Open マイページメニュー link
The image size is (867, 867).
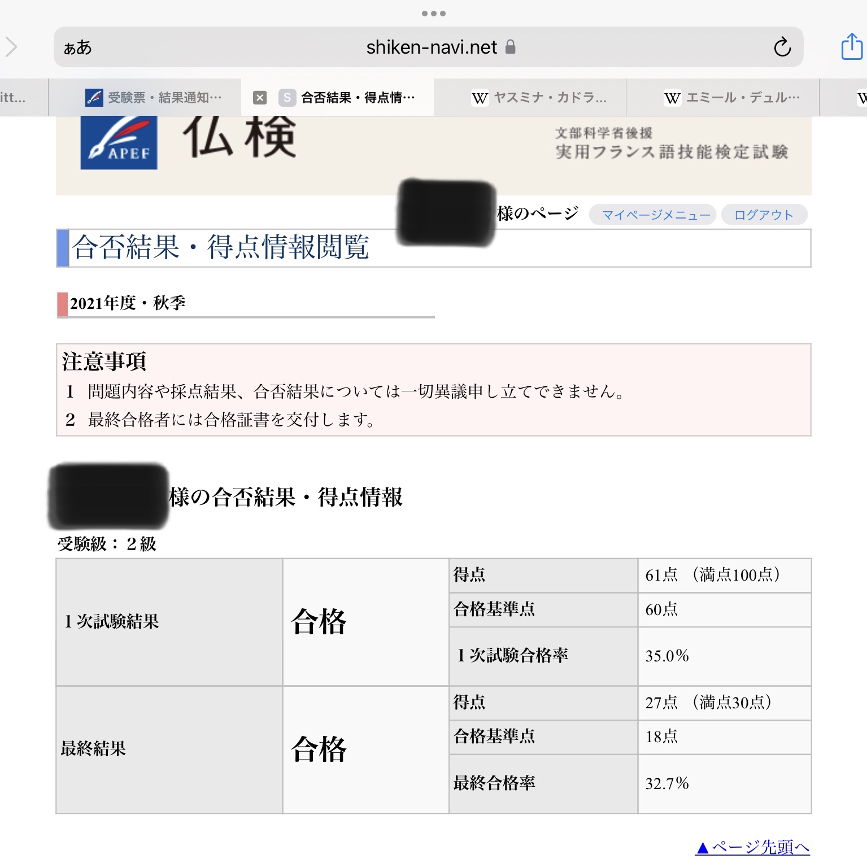pos(653,215)
